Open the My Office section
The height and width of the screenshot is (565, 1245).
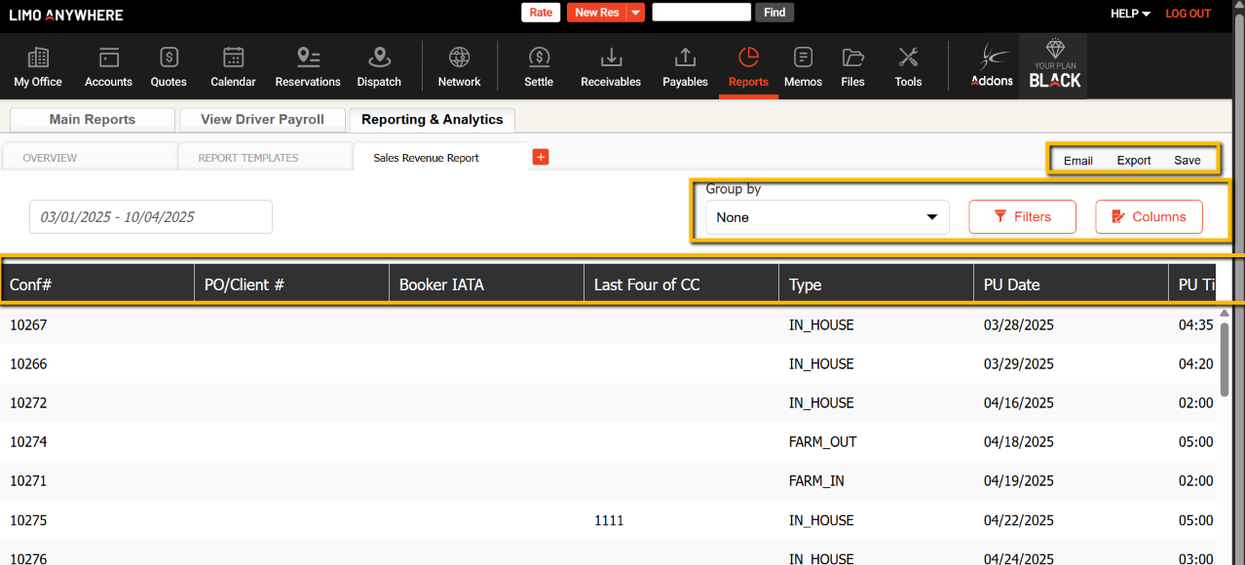[x=38, y=66]
